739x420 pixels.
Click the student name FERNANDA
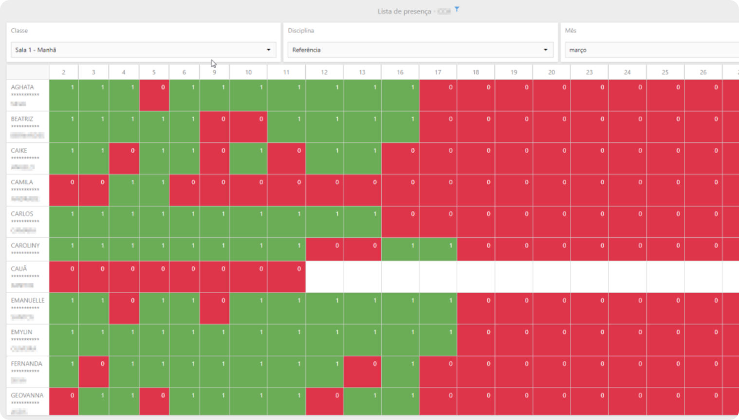click(26, 364)
